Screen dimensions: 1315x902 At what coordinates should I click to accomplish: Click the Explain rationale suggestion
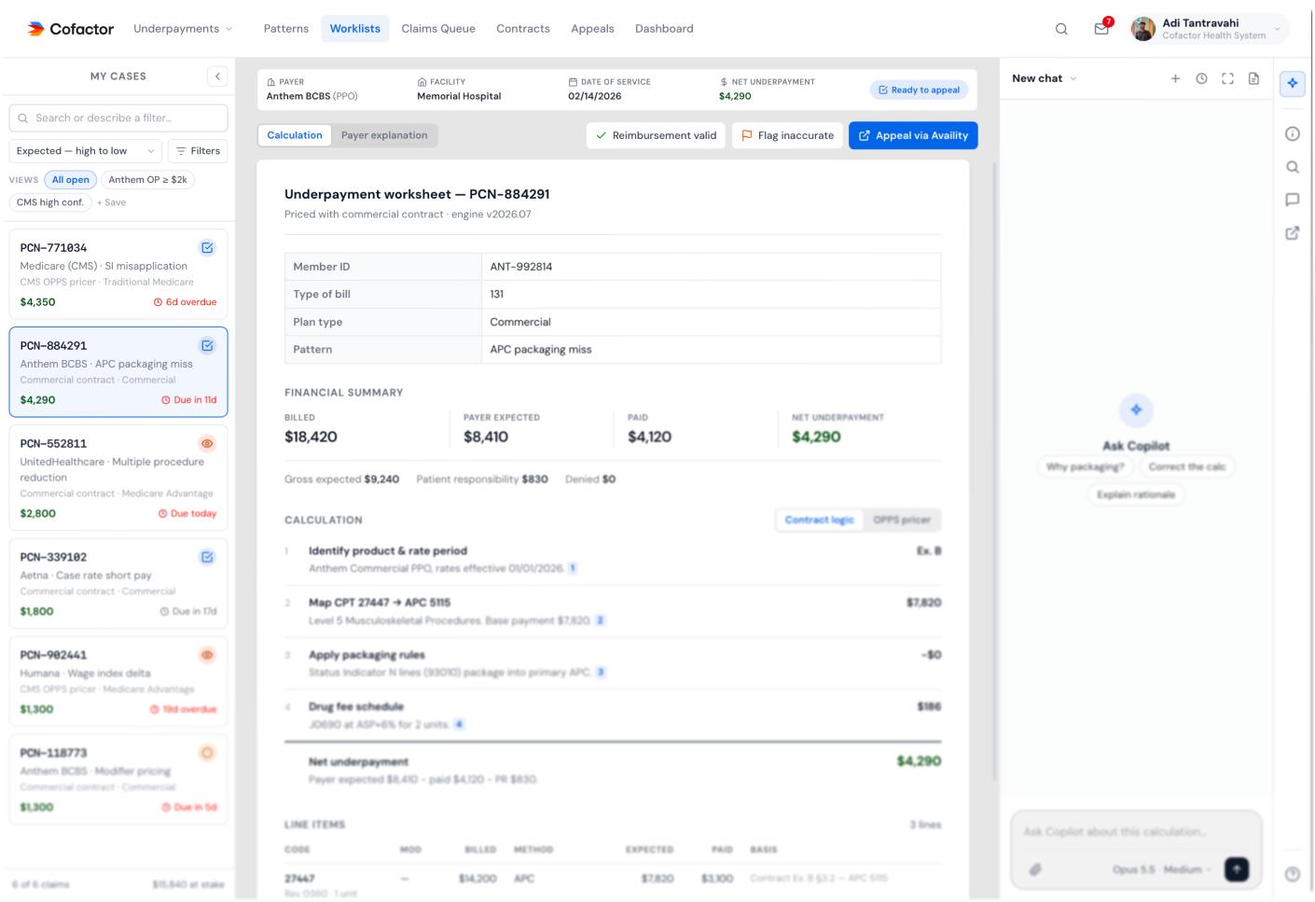1136,494
